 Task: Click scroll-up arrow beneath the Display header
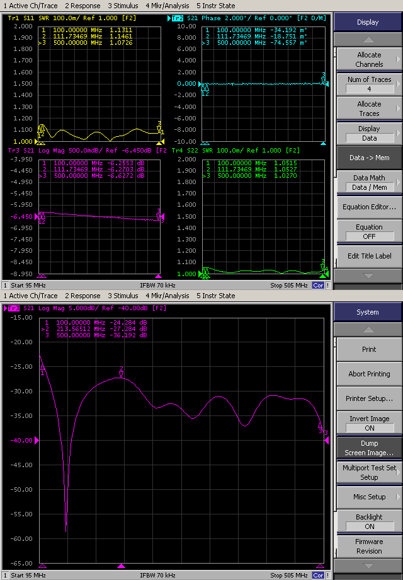click(368, 40)
